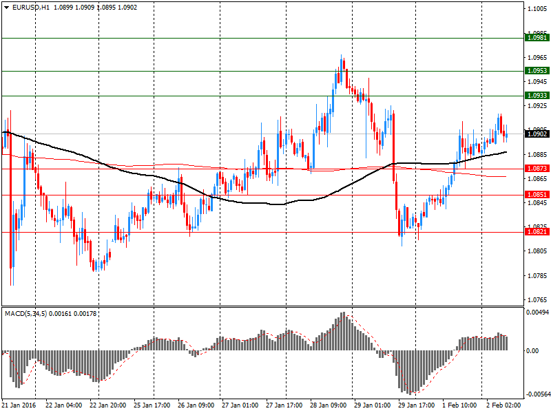Click the 25 Jan 17:00 time axis label
Image resolution: width=551 pixels, height=413 pixels.
pos(152,405)
